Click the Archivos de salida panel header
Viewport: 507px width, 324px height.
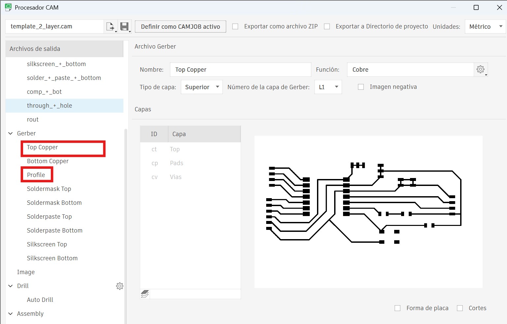point(64,49)
